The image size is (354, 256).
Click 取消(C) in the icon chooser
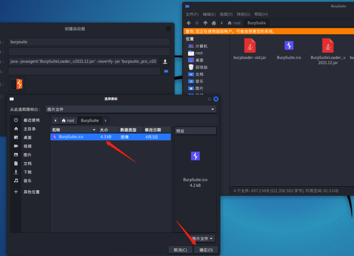pyautogui.click(x=180, y=250)
